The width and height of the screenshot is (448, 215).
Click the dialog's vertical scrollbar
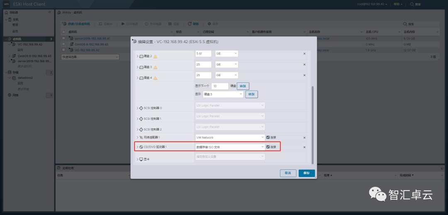[313, 125]
